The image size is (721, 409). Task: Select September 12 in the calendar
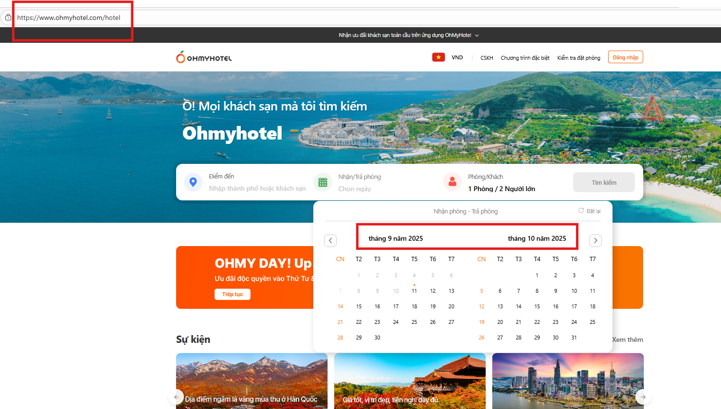(433, 291)
